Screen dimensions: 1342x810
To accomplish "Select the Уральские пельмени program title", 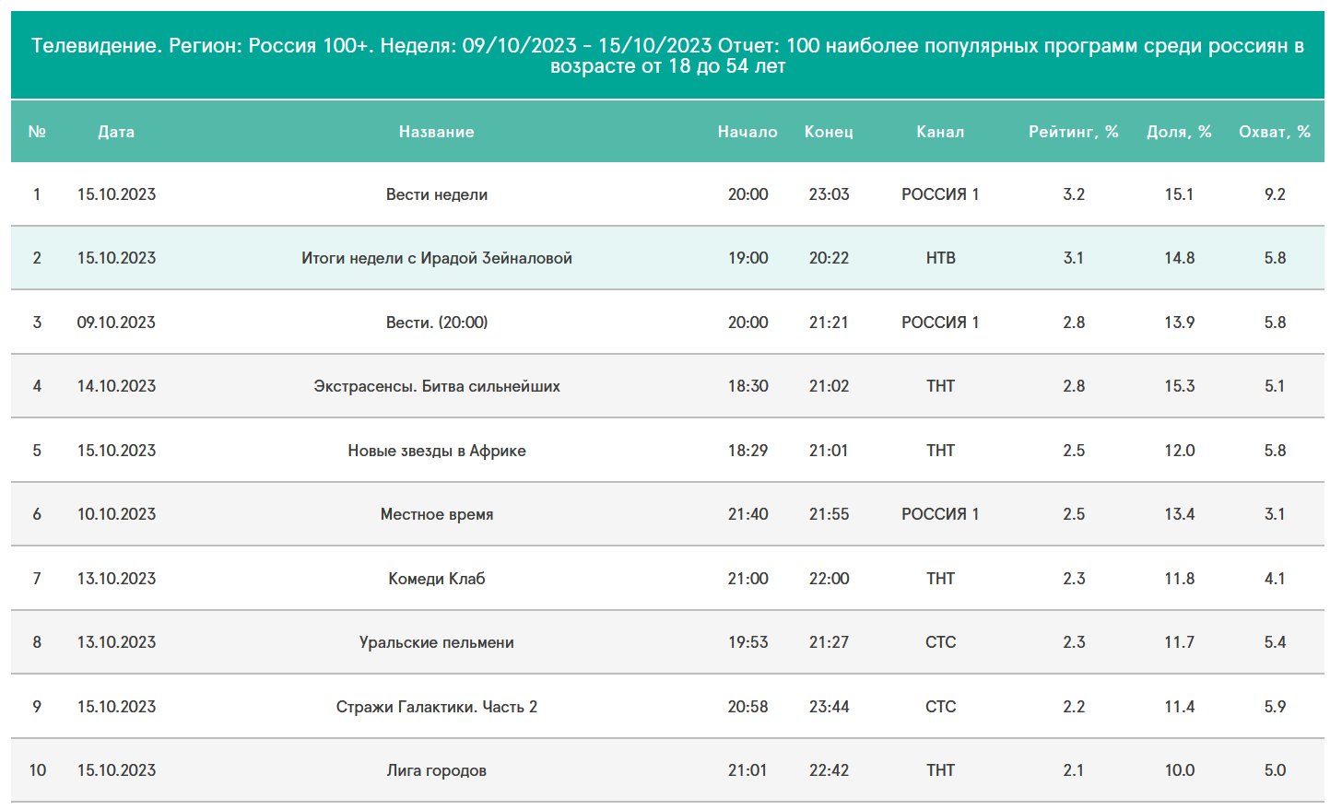I will (437, 642).
